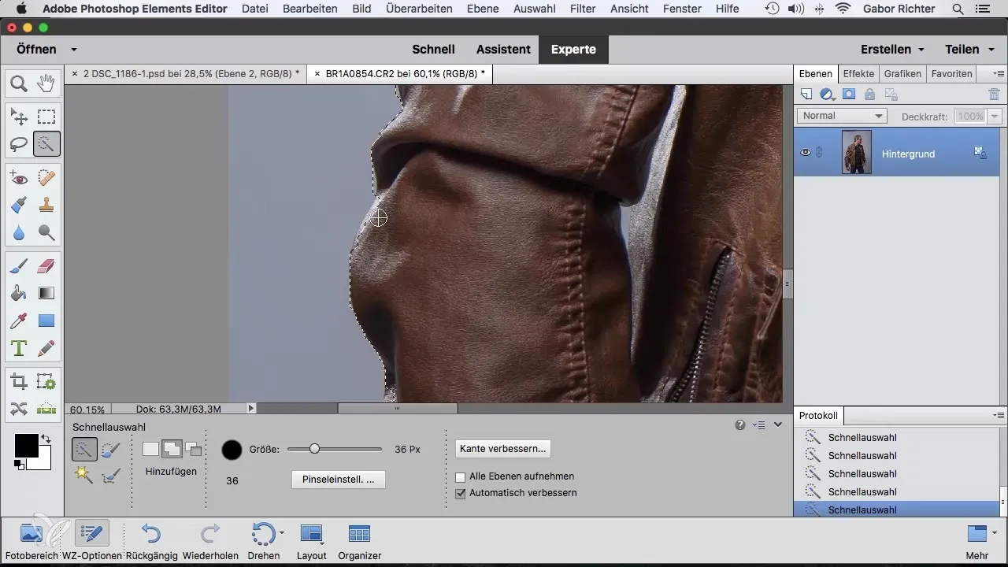
Task: Choose the Selection Brush option
Action: point(111,450)
